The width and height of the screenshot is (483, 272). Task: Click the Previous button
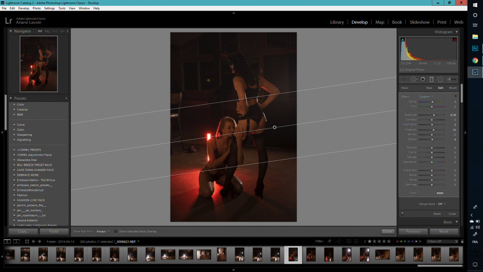(x=413, y=231)
